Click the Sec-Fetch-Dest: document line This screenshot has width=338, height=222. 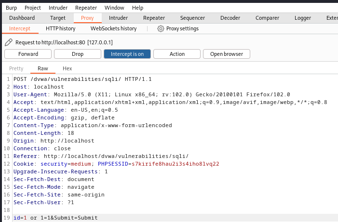tap(54, 179)
